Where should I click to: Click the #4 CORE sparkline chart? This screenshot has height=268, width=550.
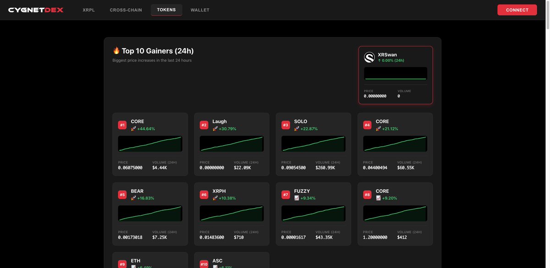point(395,143)
